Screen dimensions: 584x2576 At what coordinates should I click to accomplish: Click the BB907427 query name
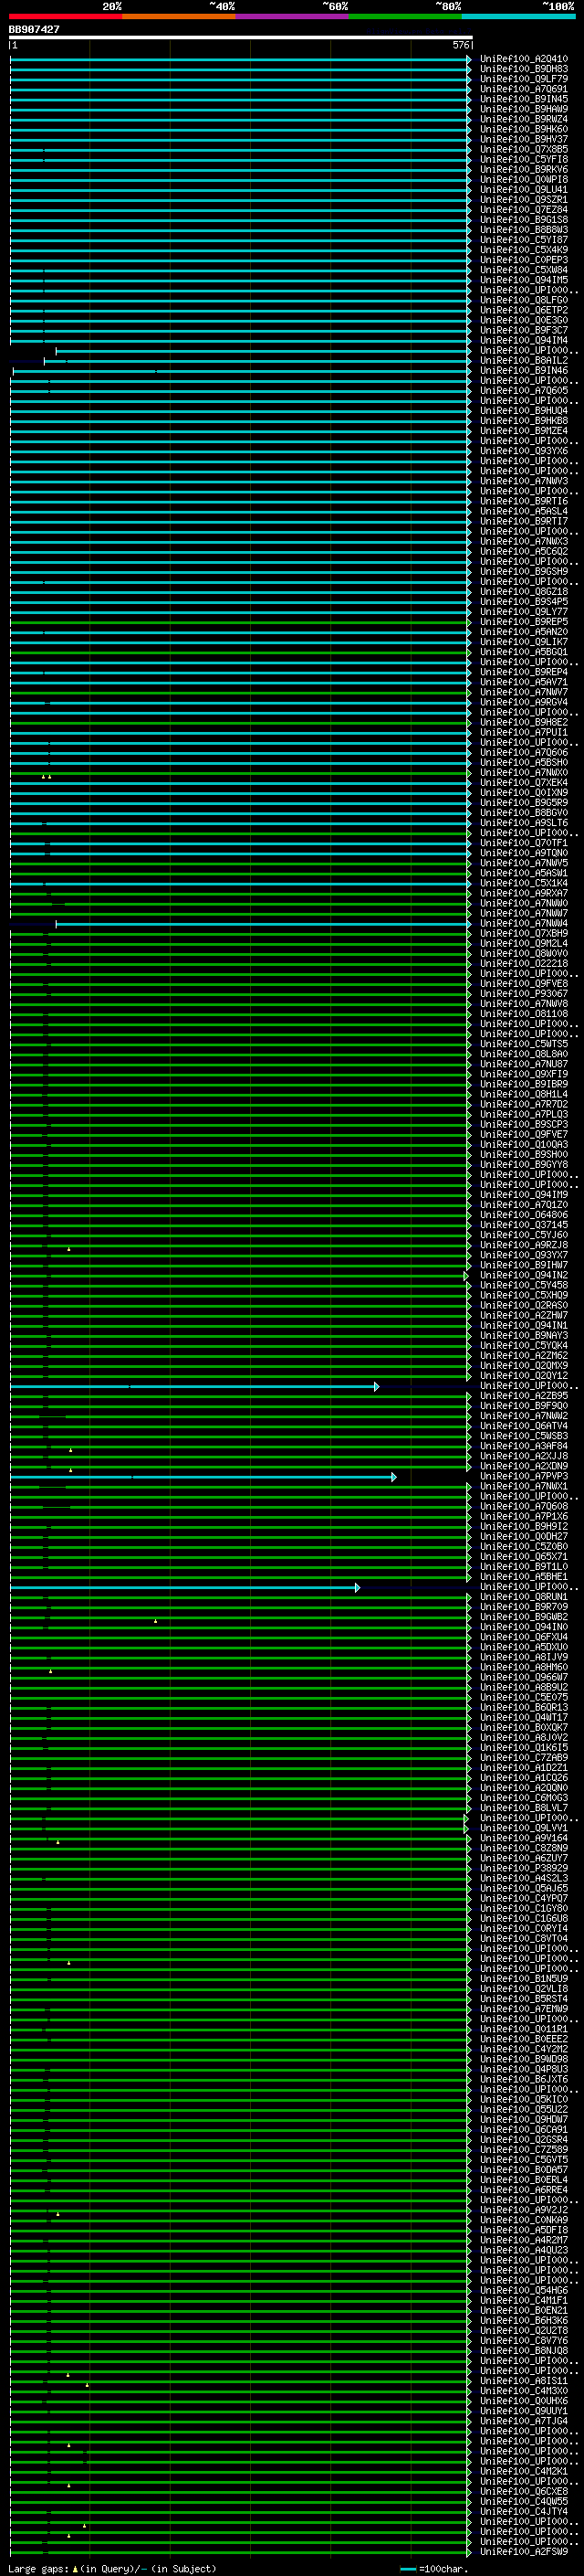click(34, 30)
